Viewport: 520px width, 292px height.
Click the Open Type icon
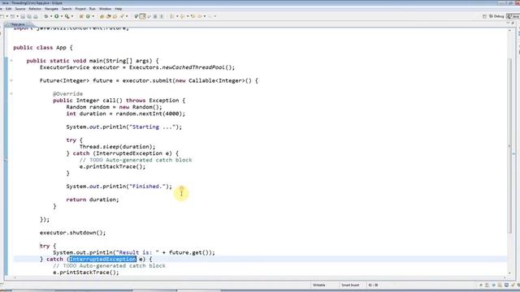tap(102, 16)
